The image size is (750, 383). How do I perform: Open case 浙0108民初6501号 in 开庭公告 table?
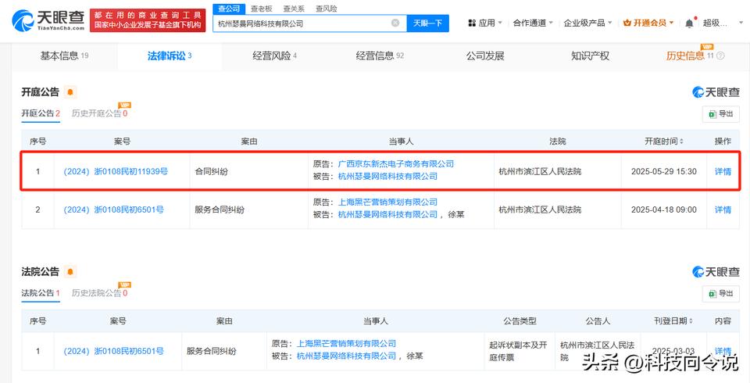[114, 209]
